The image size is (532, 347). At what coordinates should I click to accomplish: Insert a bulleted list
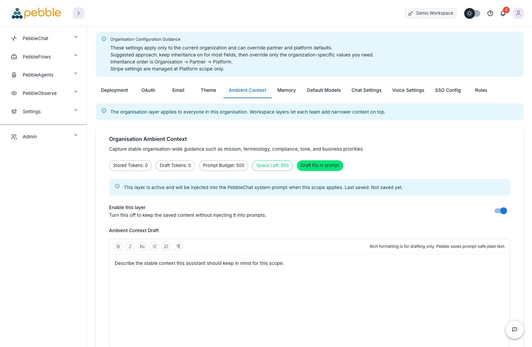154,246
